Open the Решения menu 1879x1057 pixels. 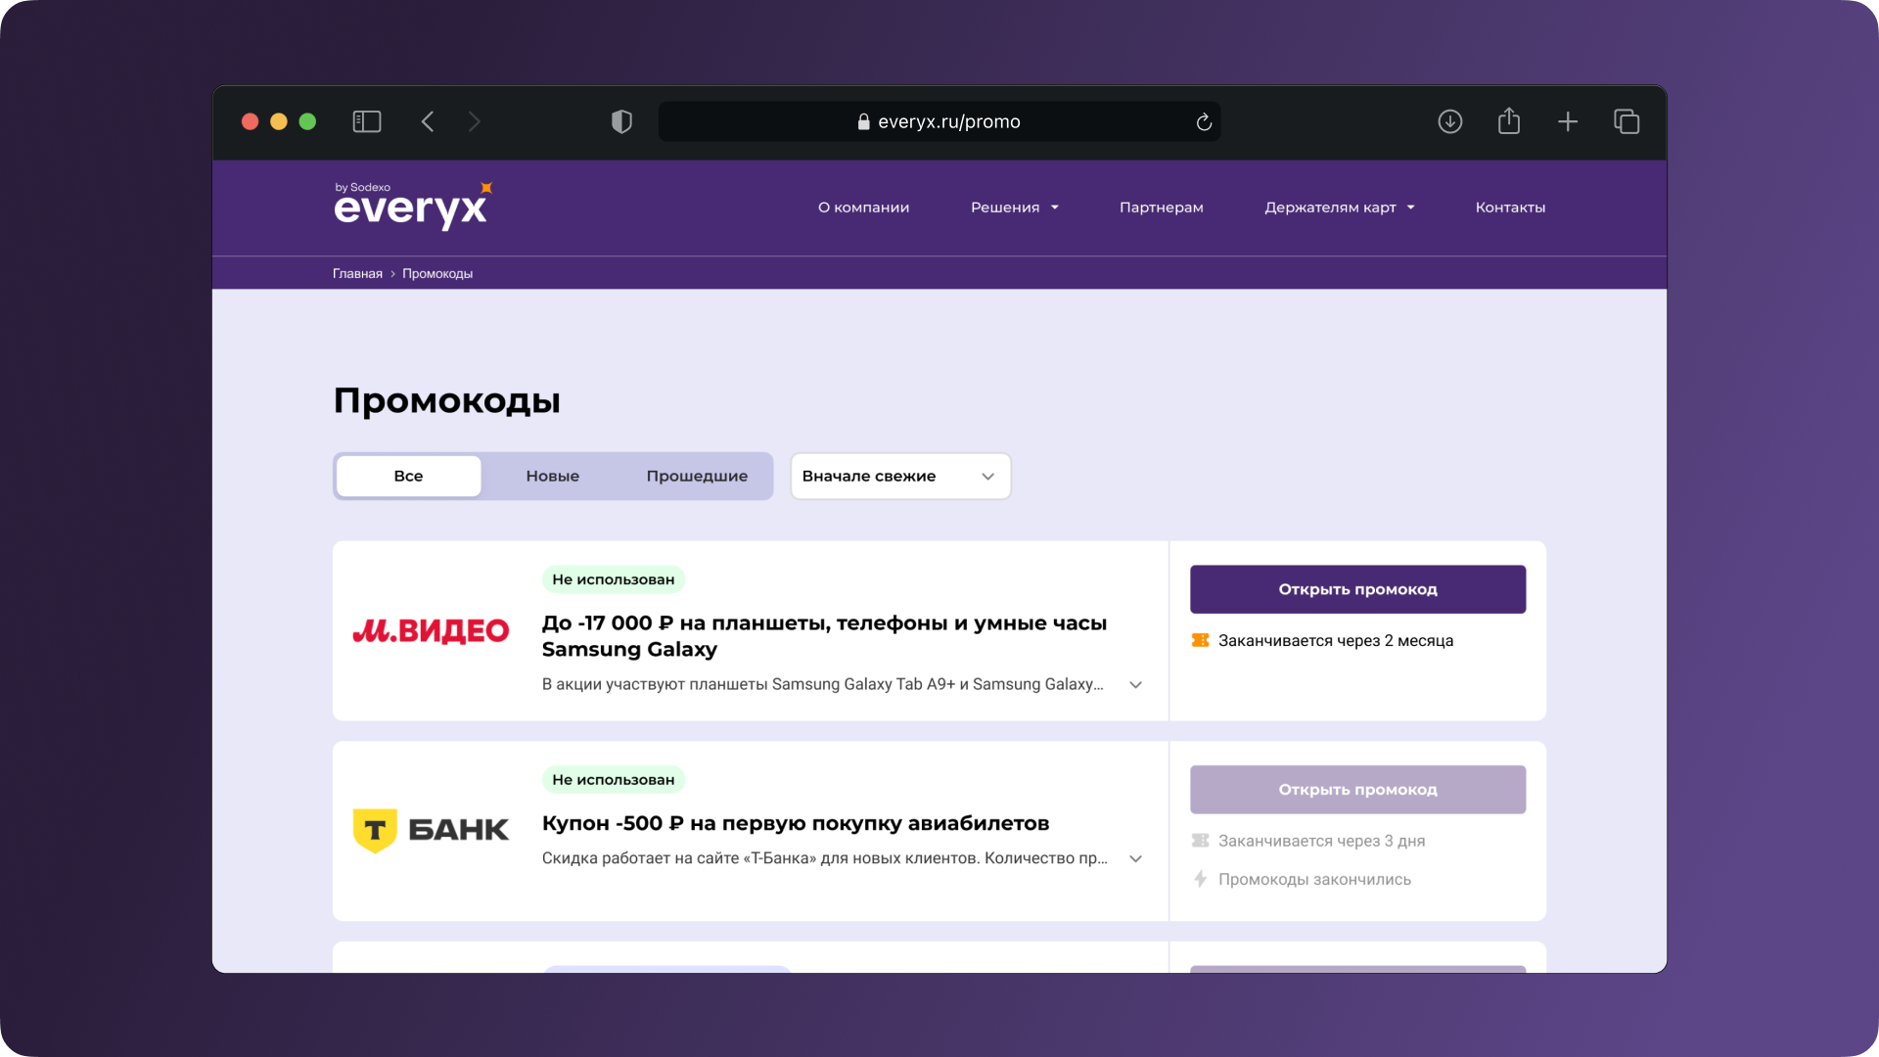click(1014, 207)
